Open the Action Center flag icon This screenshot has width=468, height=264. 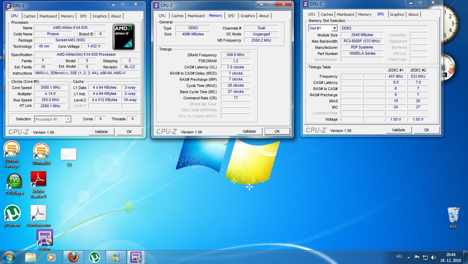pyautogui.click(x=417, y=257)
